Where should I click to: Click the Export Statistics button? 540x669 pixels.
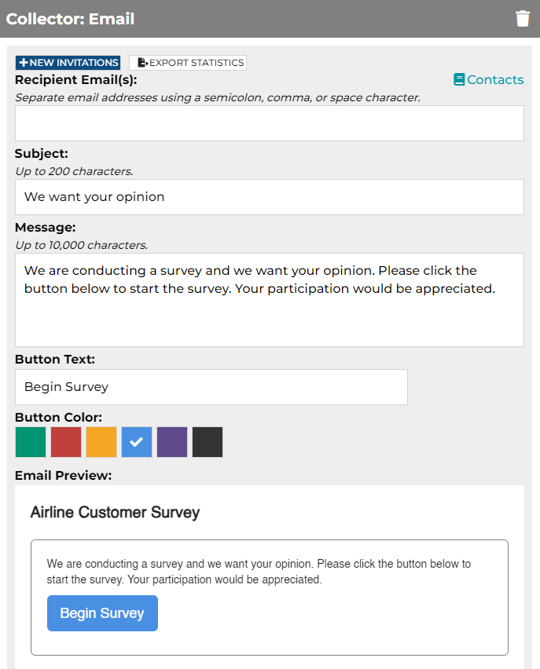coord(188,63)
